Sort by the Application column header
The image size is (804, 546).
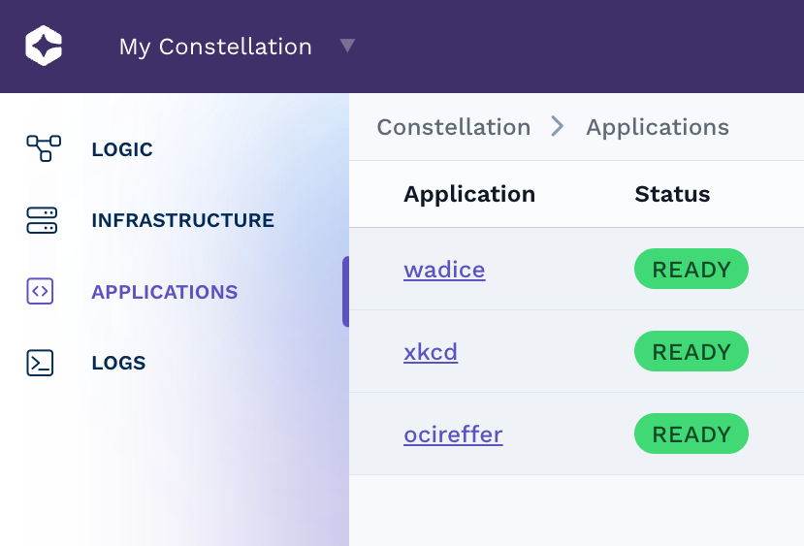469,194
